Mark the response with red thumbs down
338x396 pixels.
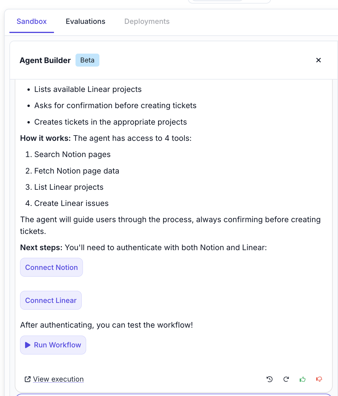pos(319,379)
